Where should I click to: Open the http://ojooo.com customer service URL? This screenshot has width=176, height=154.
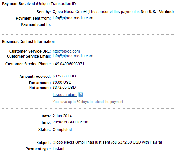click(66, 51)
